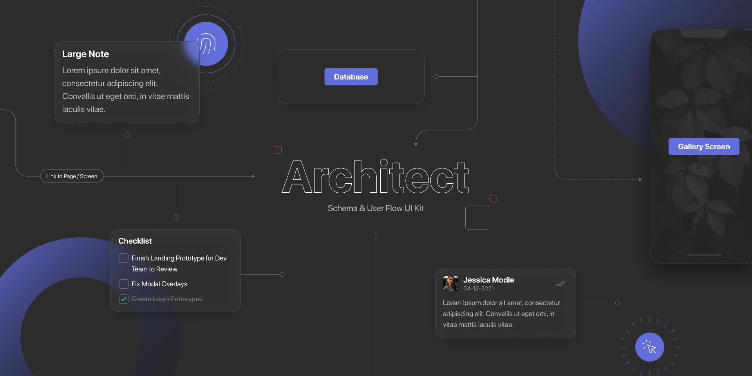Click the Large Note heading

85,54
